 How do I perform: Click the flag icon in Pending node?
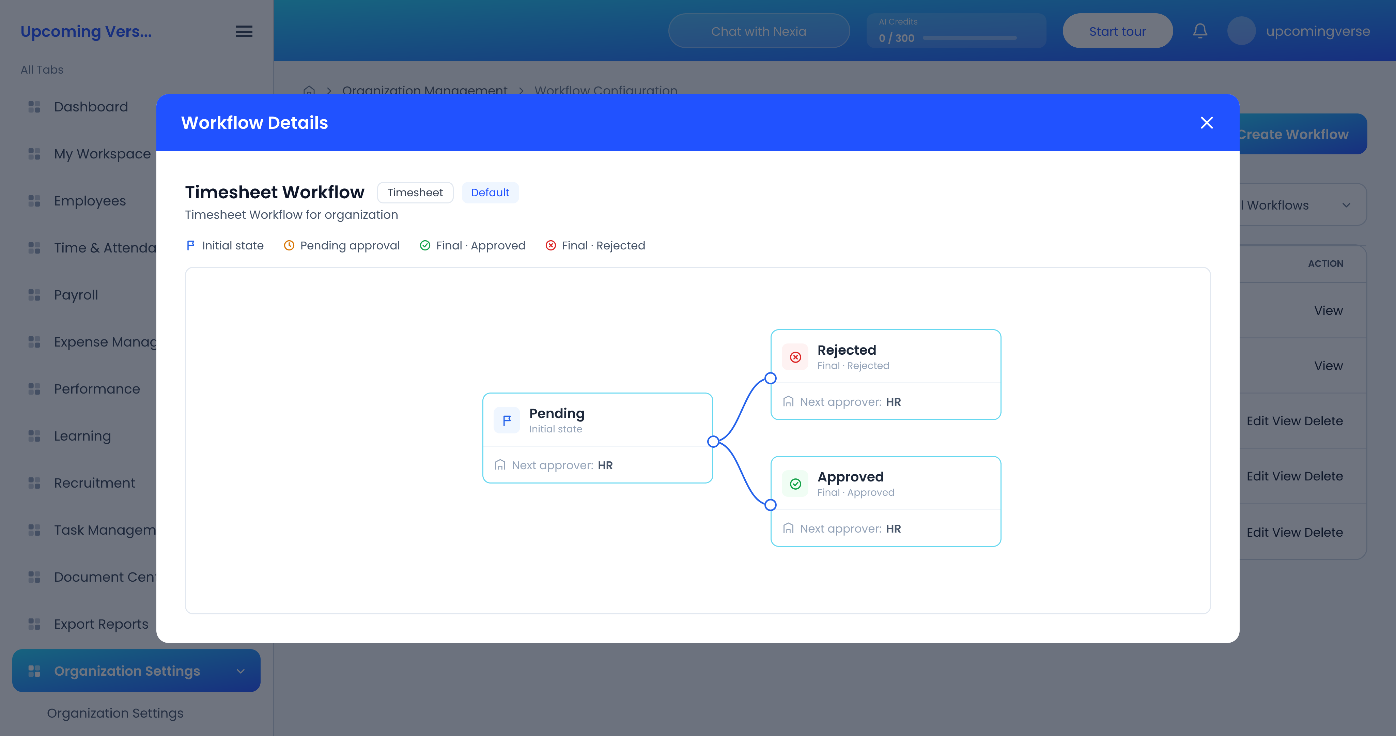507,420
